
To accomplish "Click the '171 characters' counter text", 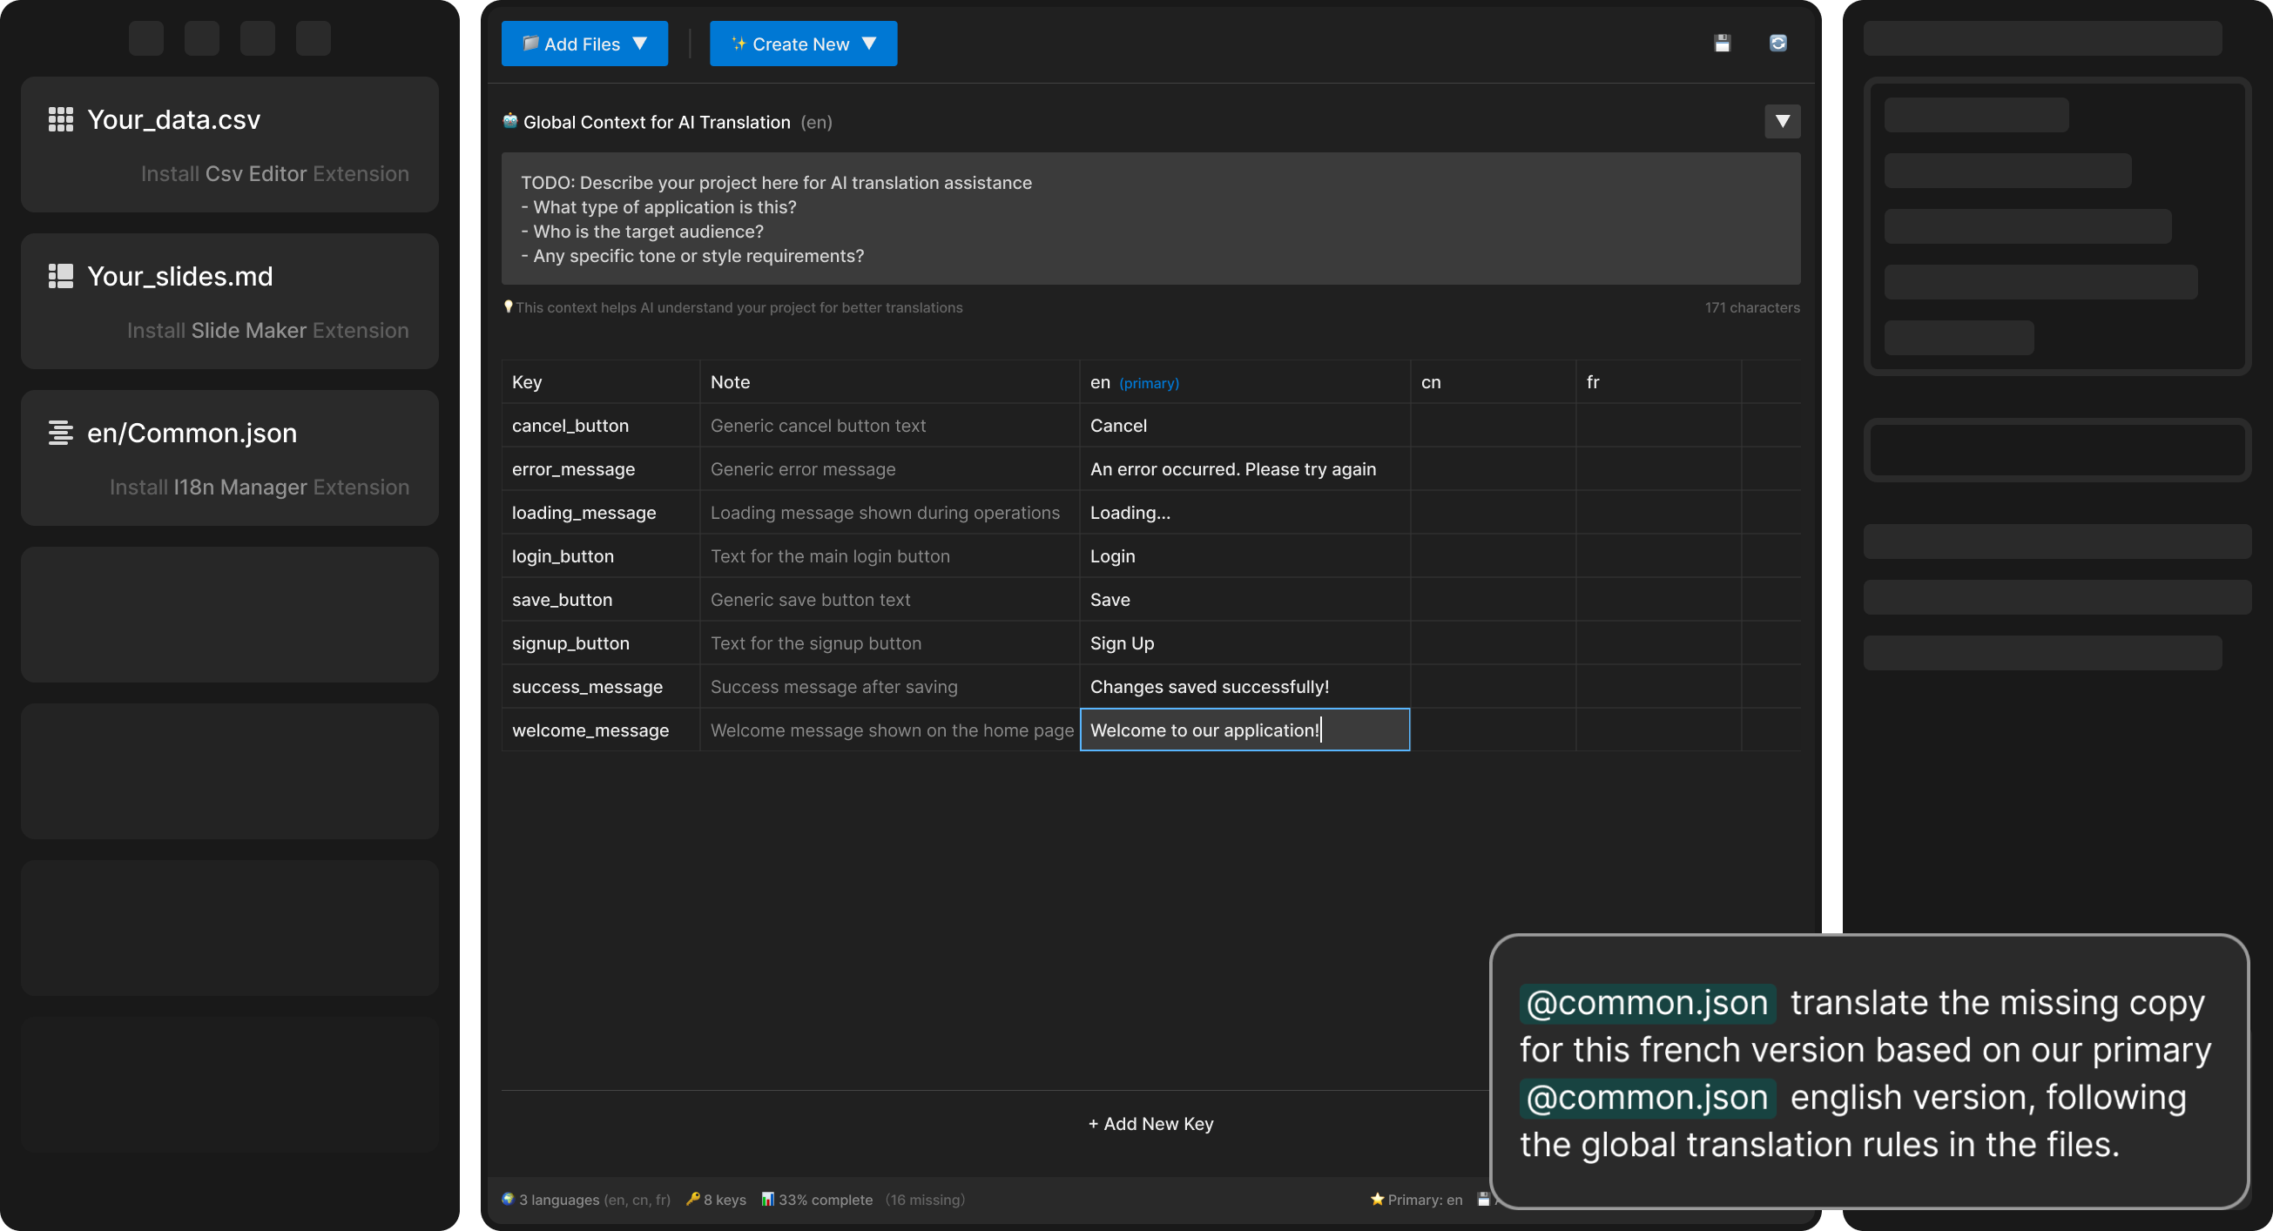I will (1751, 306).
